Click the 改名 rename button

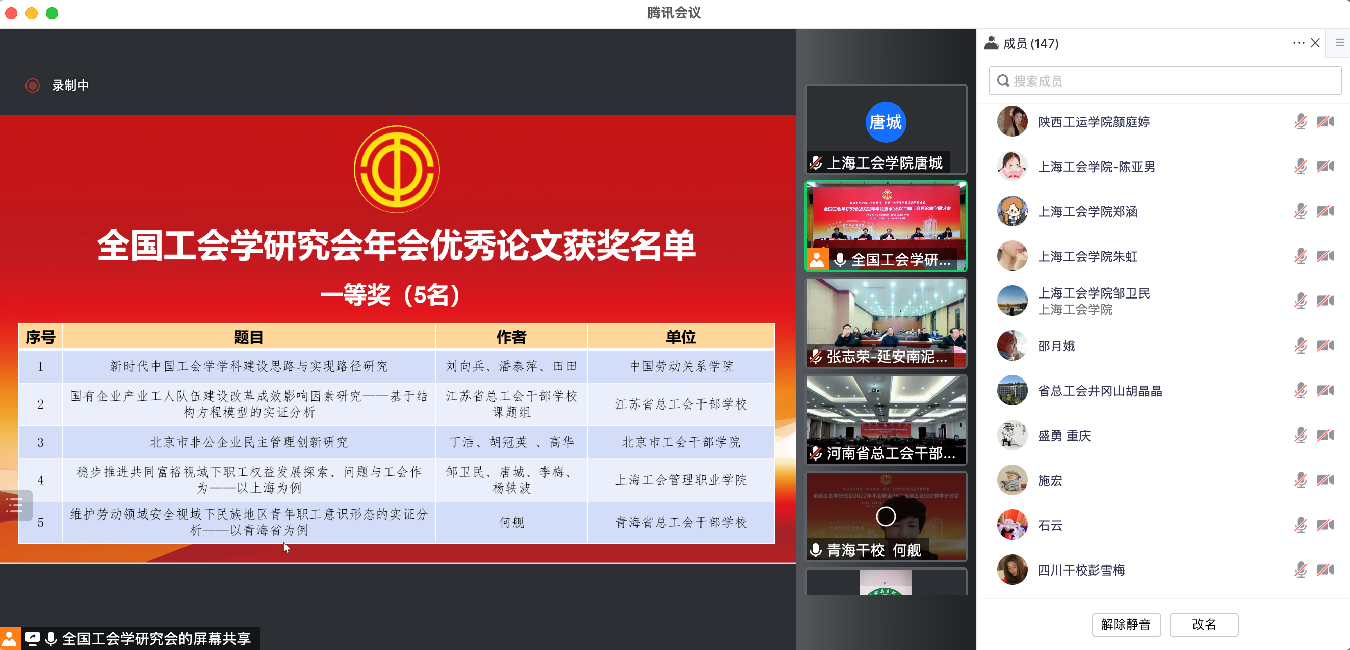click(x=1204, y=625)
